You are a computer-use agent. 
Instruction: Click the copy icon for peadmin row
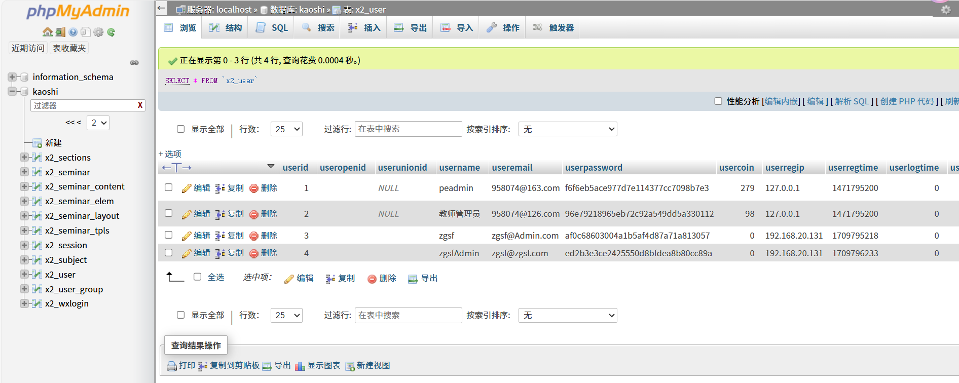pyautogui.click(x=220, y=188)
